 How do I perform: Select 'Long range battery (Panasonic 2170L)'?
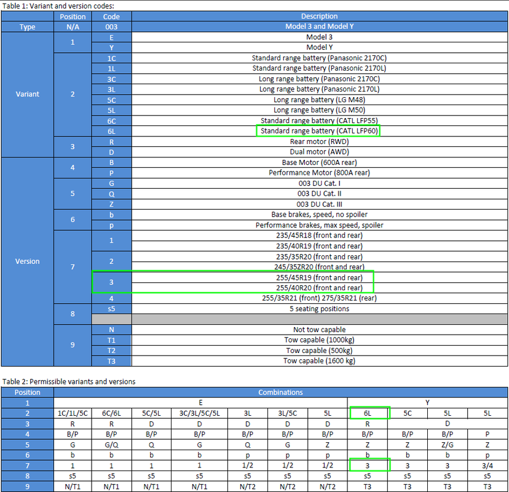click(320, 89)
